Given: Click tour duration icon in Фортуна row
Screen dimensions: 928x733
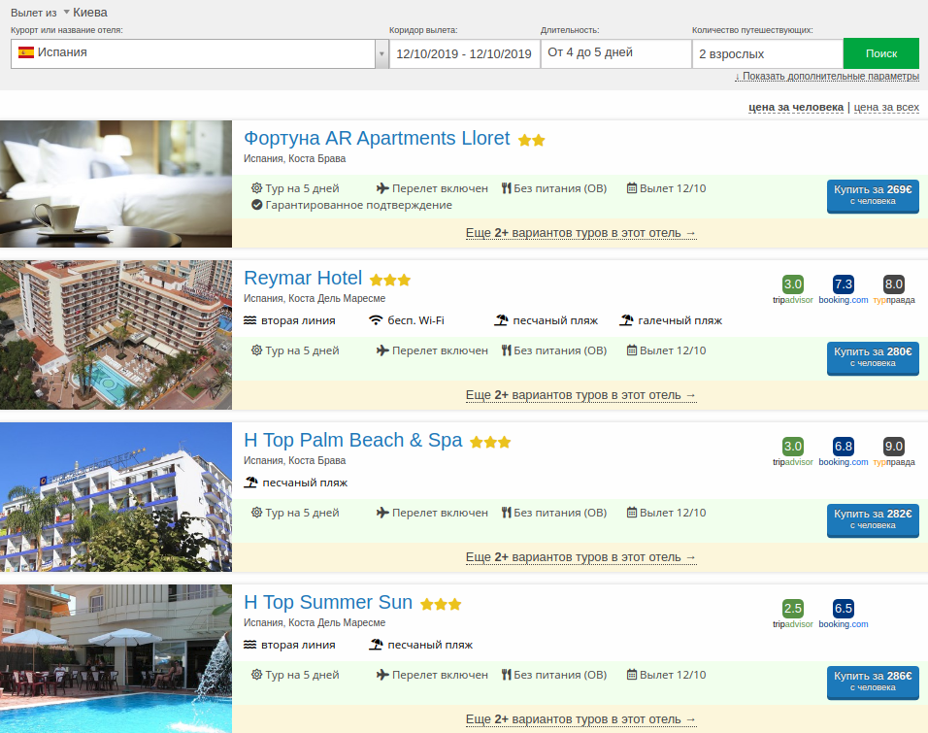Looking at the screenshot, I should tap(256, 188).
